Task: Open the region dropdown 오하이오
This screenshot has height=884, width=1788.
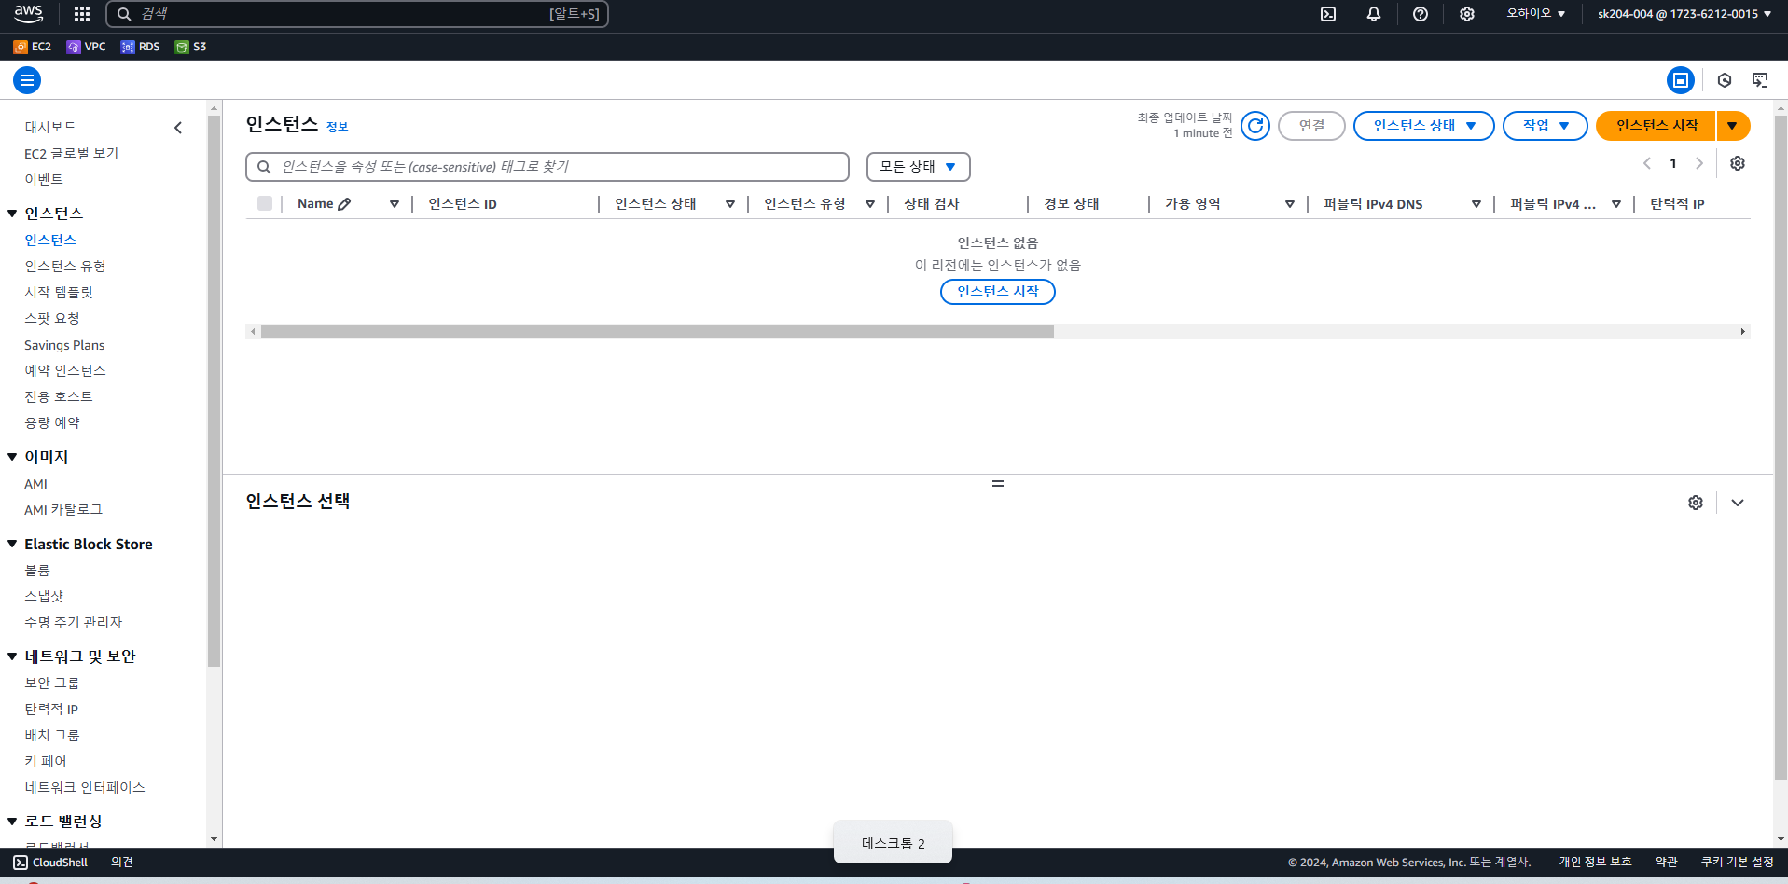Action: point(1535,14)
